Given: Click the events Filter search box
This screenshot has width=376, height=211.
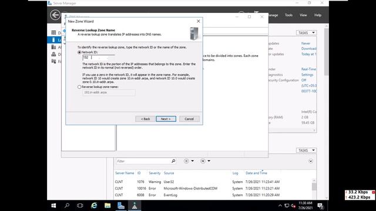Looking at the screenshot, I should [143, 161].
